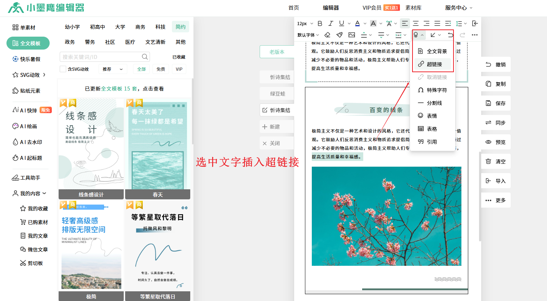Apply italic formatting in editor toolbar

331,23
